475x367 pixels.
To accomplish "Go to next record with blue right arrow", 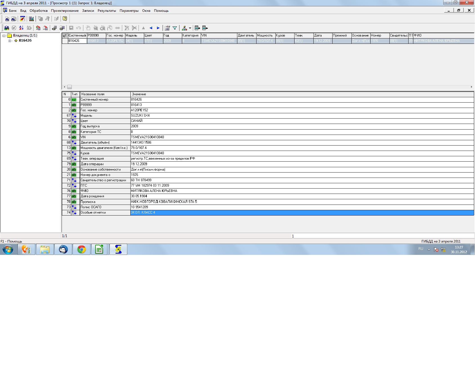I will (x=158, y=28).
